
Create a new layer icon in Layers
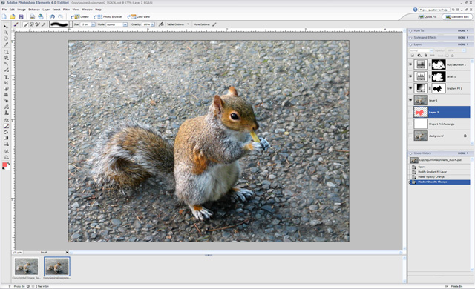coord(413,56)
